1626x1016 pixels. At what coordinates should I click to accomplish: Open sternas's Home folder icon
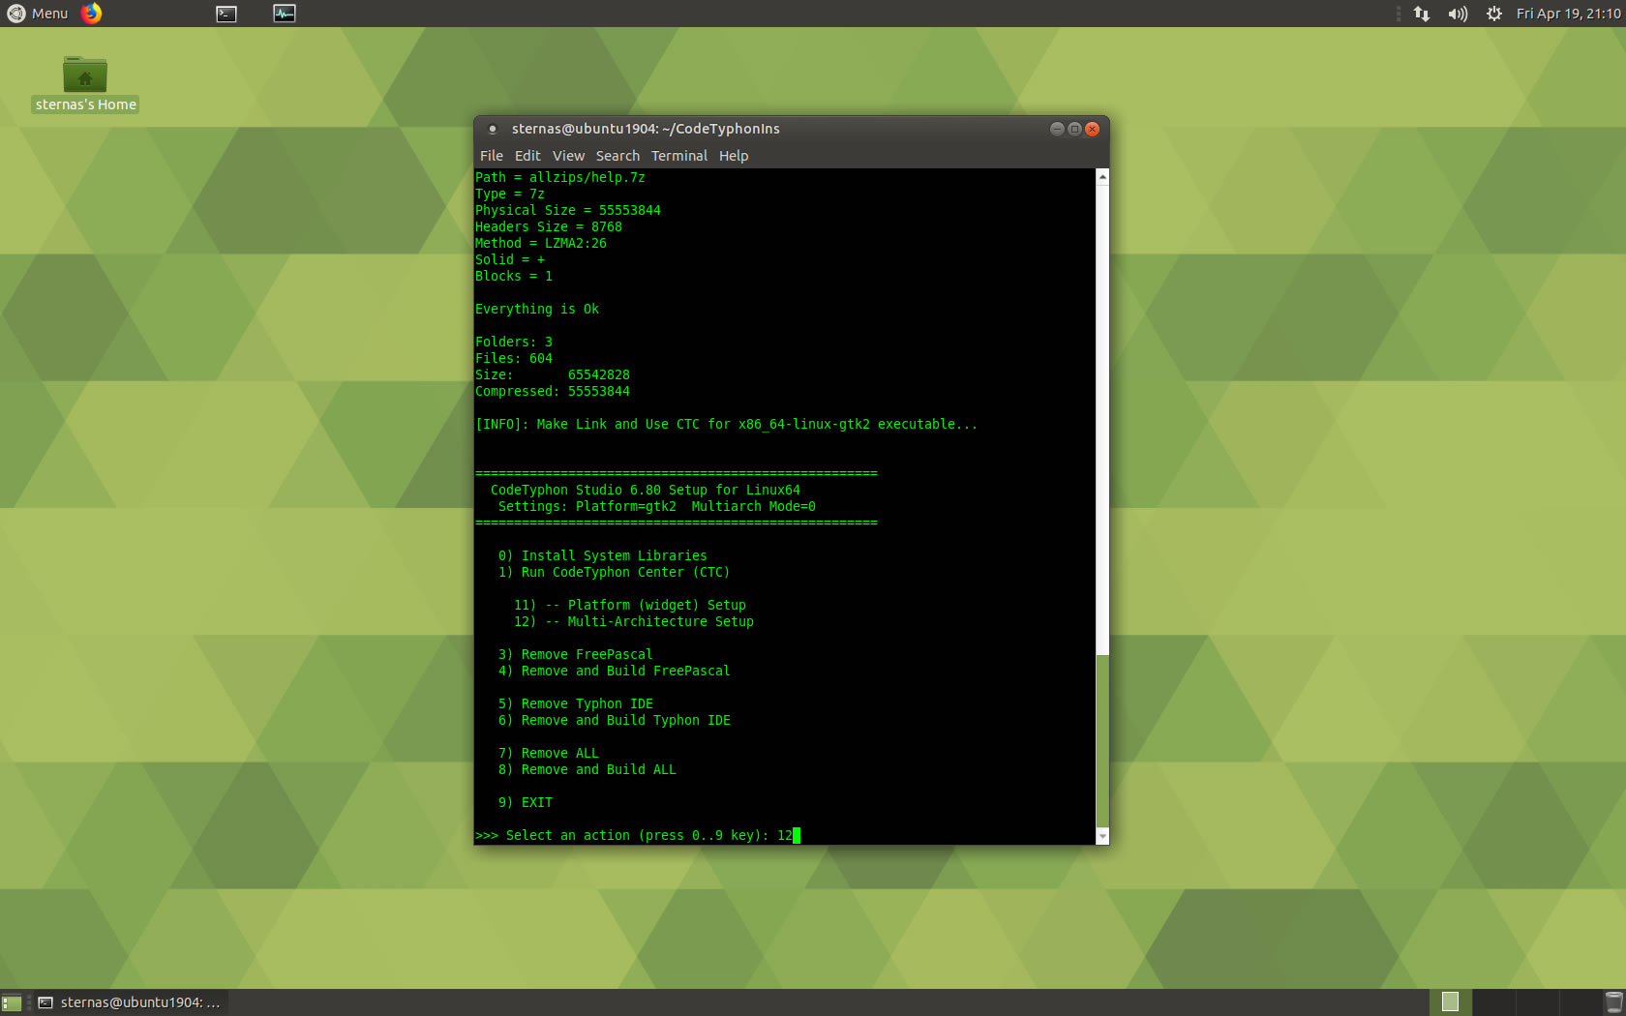[85, 84]
